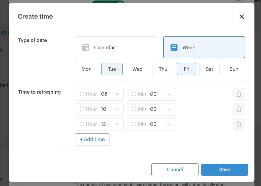Click the calendar icon beside Calendar option
261x186 pixels.
86,47
